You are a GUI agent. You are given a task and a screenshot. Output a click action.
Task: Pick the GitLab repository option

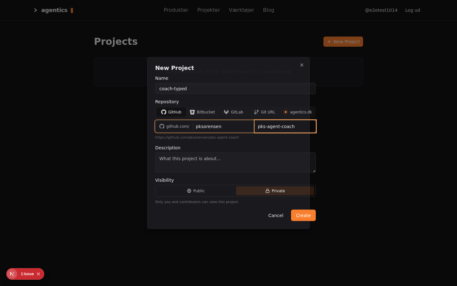pos(233,112)
